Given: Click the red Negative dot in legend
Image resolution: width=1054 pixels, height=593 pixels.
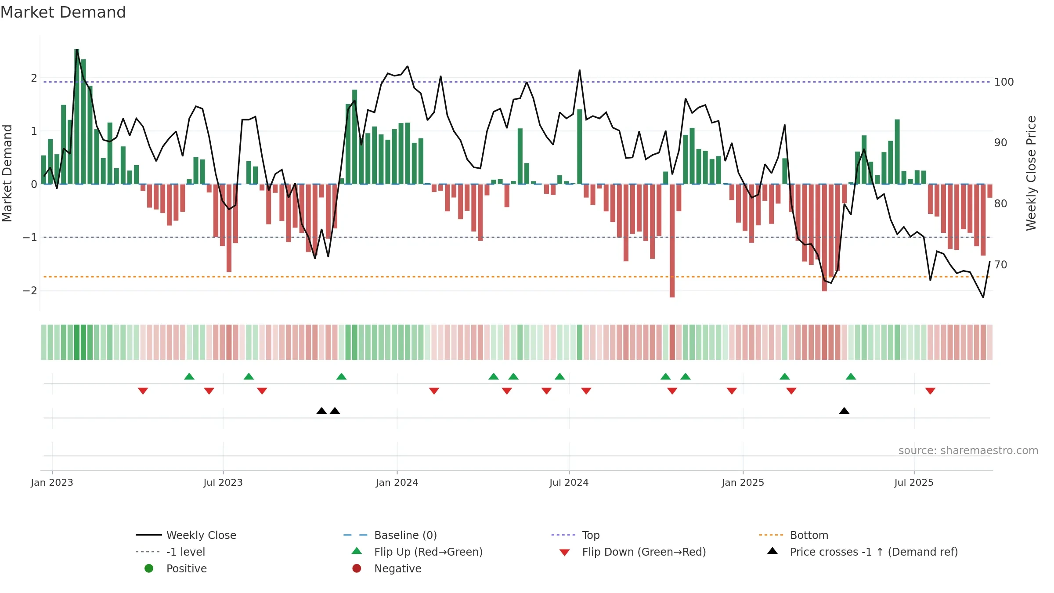Looking at the screenshot, I should click(357, 568).
